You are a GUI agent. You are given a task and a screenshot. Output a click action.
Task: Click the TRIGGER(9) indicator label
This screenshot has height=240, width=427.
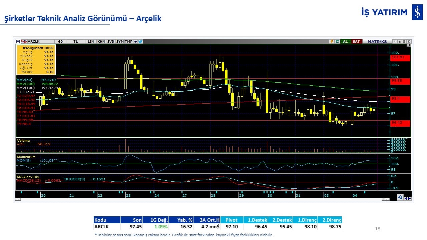pos(74,179)
